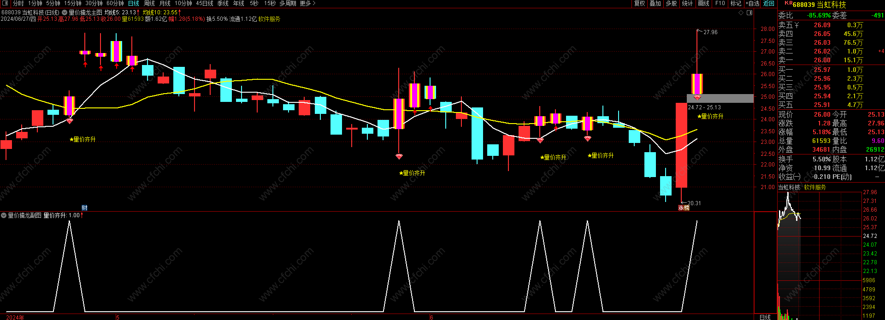Viewport: 885px width, 320px height.
Task: Click the 买五 bid price 25.91
Action: click(x=822, y=105)
